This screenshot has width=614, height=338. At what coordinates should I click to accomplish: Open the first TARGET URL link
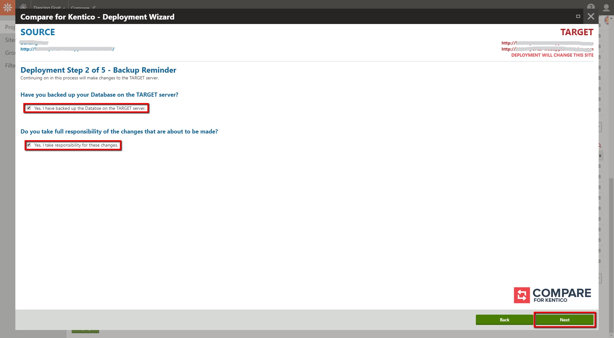[547, 43]
